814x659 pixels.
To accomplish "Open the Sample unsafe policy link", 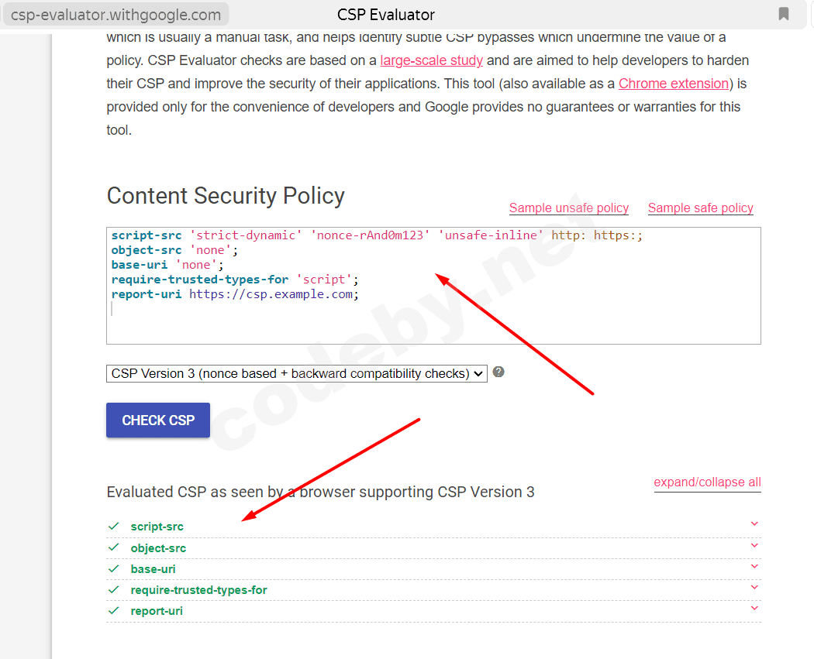I will pyautogui.click(x=568, y=208).
